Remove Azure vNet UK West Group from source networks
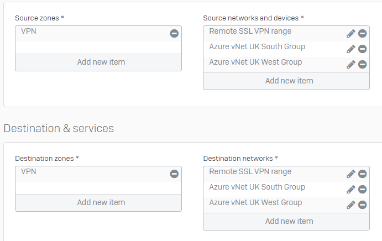Image resolution: width=382 pixels, height=241 pixels. point(362,64)
